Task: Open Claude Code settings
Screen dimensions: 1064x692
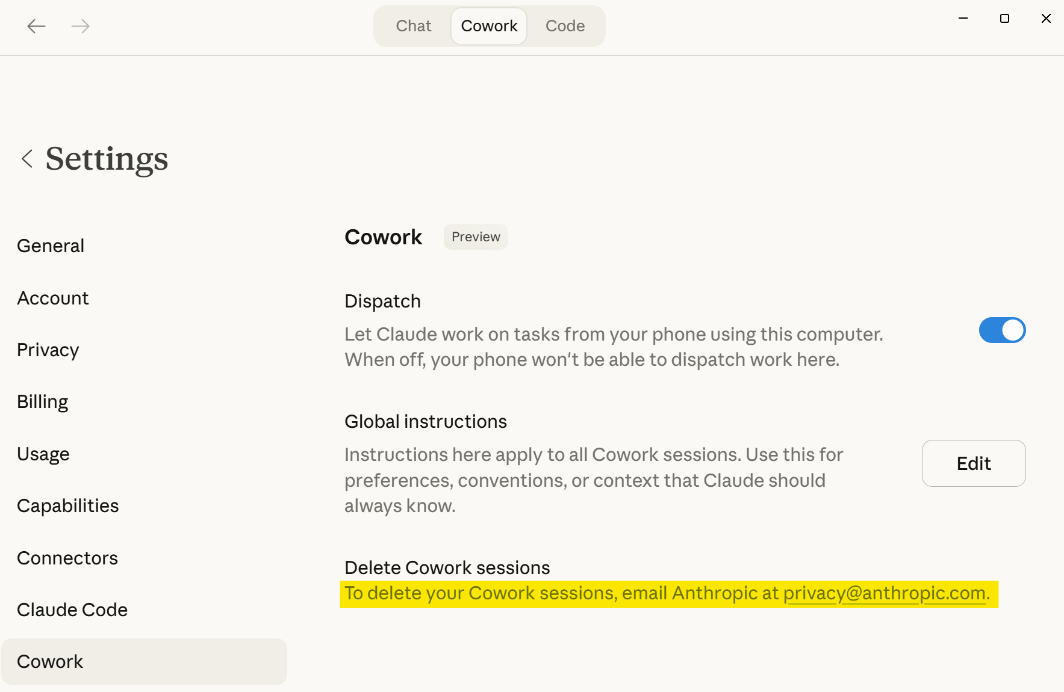Action: point(72,610)
